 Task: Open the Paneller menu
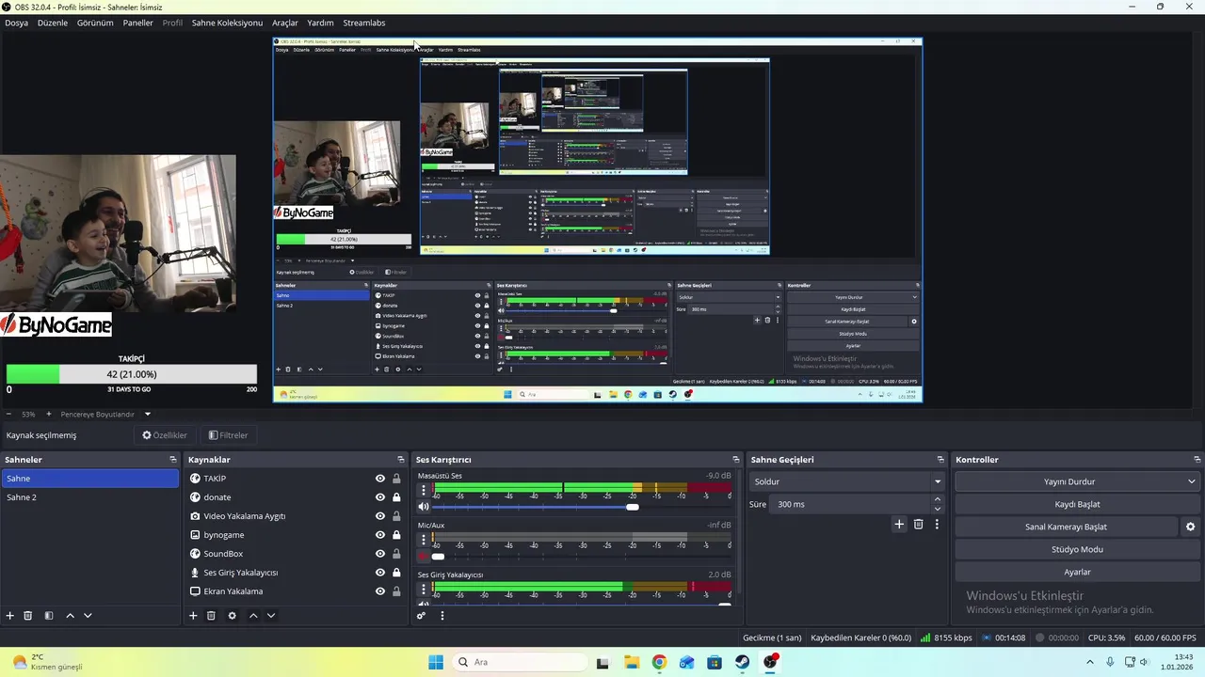click(137, 23)
